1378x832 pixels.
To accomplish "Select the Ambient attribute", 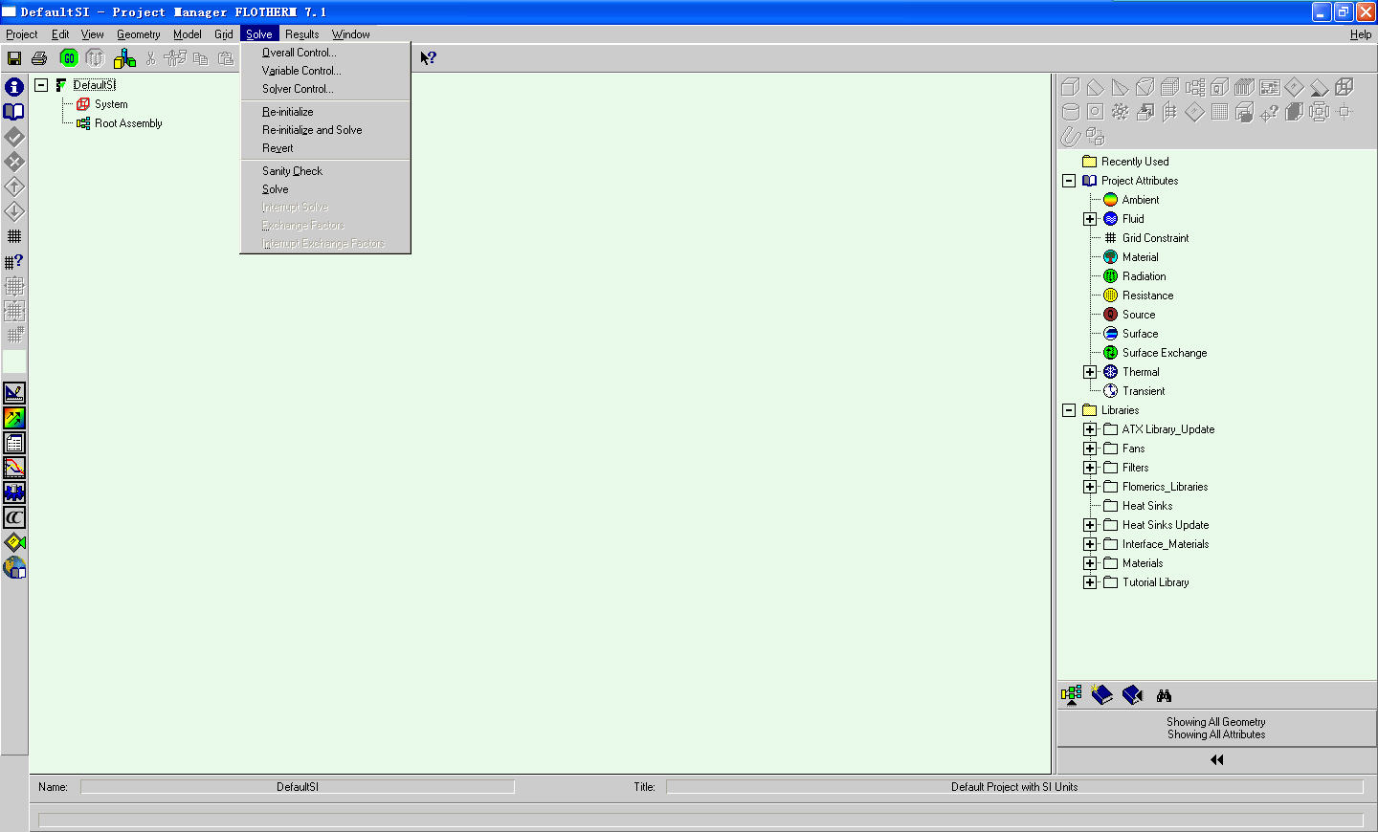I will pyautogui.click(x=1141, y=200).
